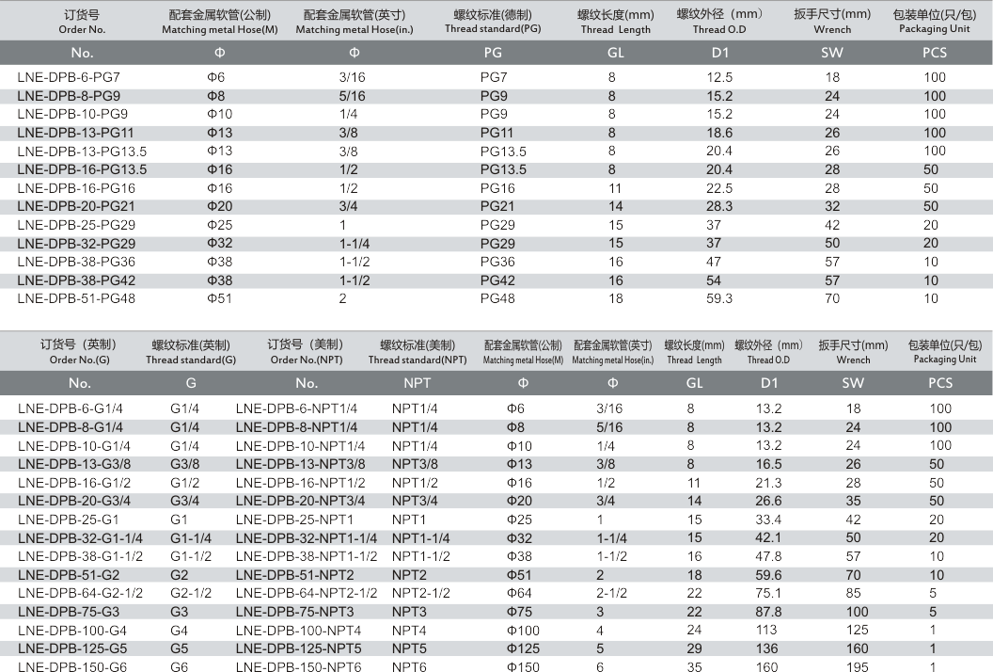This screenshot has height=672, width=993.
Task: Click the LNE-DPB-150-G6 order number
Action: tap(71, 667)
